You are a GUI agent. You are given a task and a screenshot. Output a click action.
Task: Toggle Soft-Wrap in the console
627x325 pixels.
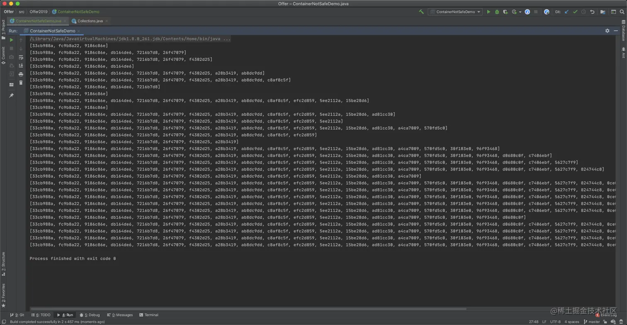pos(21,57)
